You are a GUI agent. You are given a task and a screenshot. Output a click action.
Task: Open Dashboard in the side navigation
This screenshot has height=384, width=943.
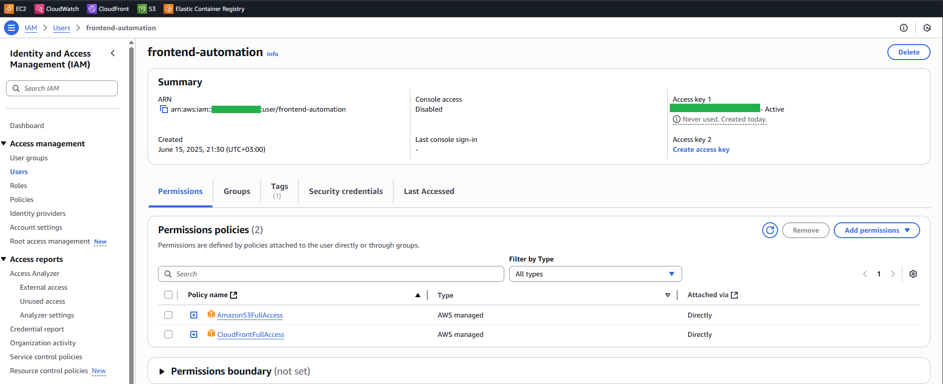pos(27,126)
